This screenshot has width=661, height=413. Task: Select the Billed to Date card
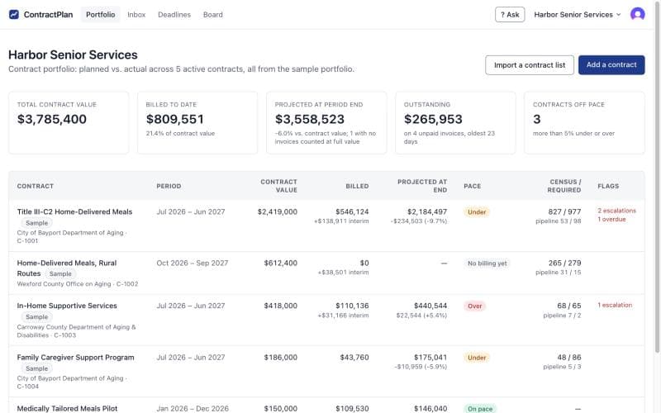[197, 122]
